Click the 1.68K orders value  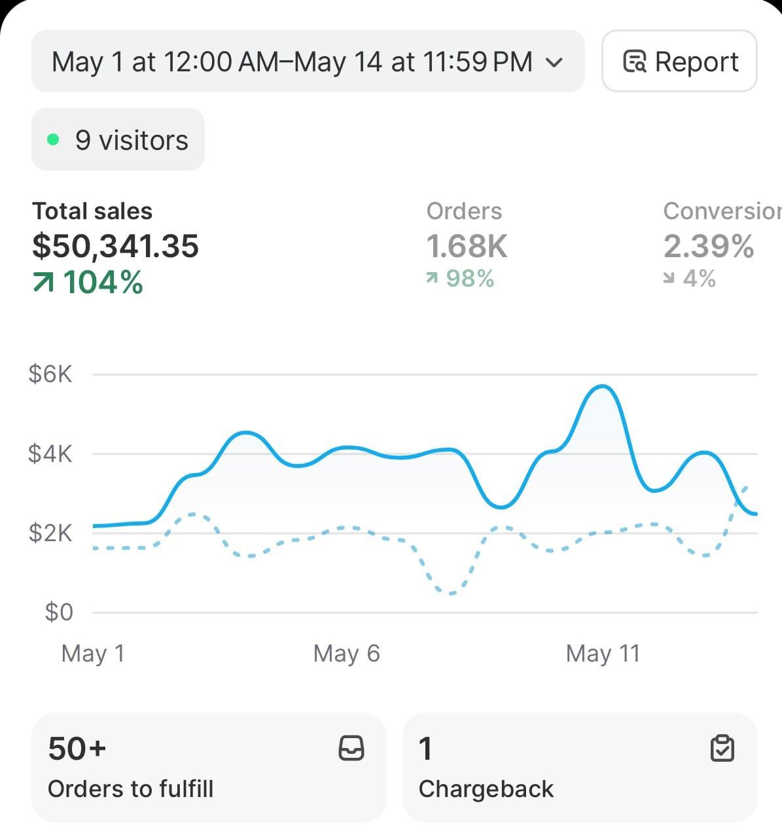(x=467, y=246)
